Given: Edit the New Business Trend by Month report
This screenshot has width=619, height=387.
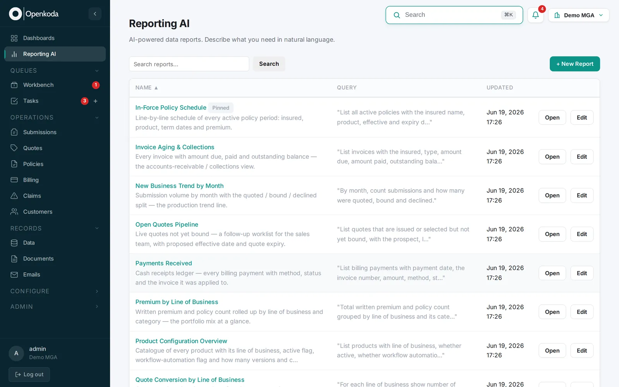Looking at the screenshot, I should tap(581, 195).
